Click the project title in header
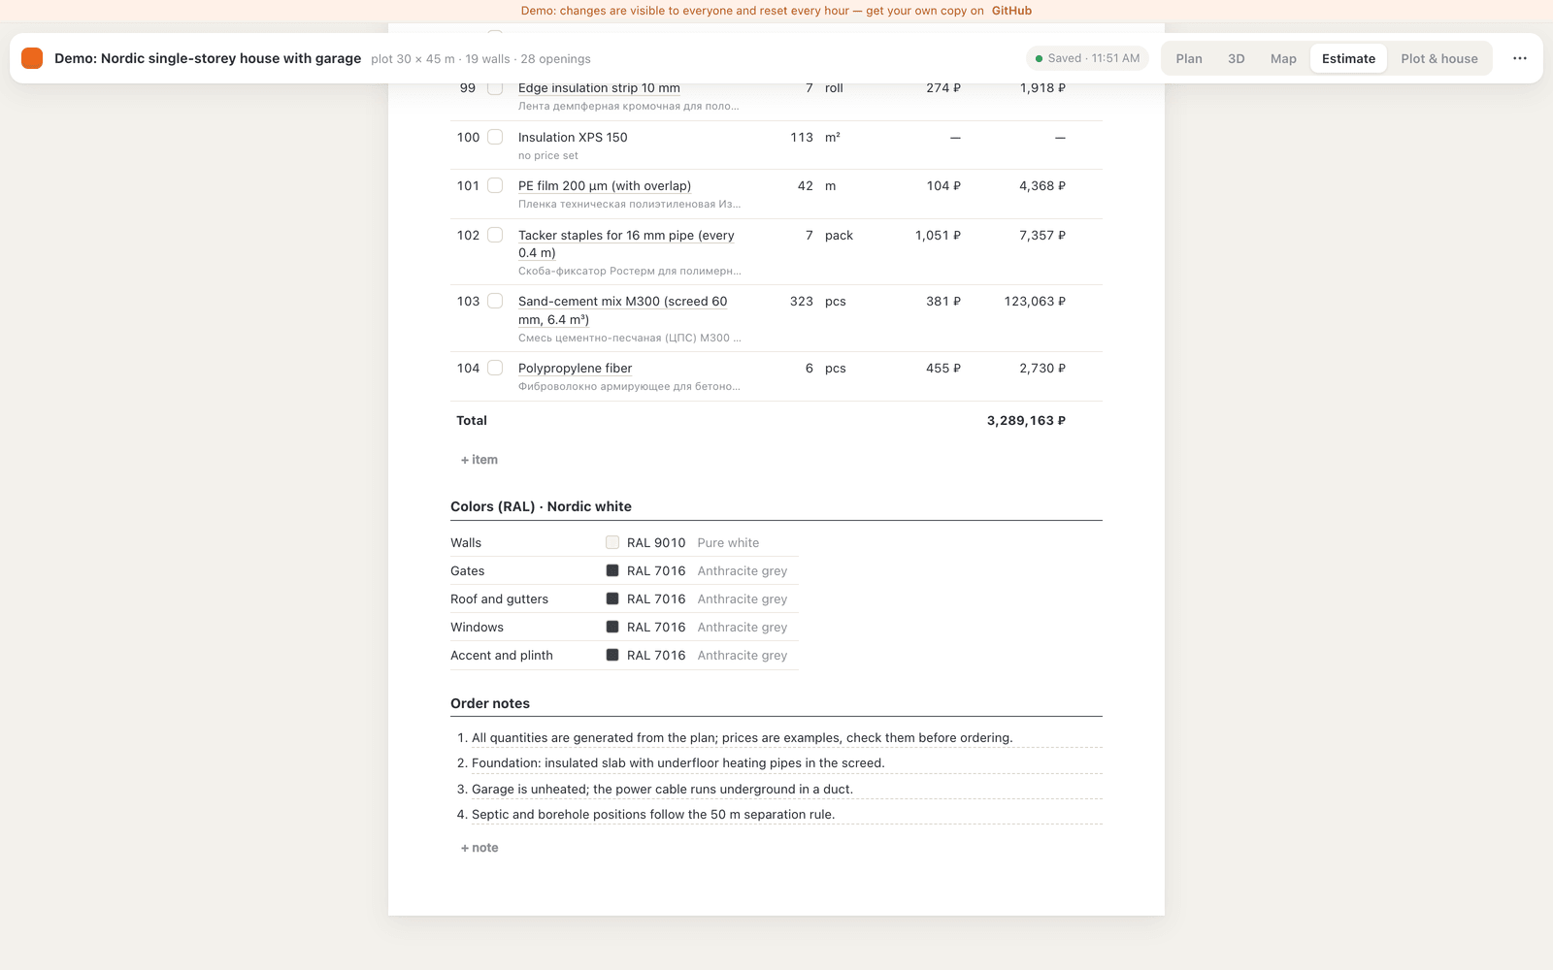The width and height of the screenshot is (1553, 970). click(x=208, y=58)
